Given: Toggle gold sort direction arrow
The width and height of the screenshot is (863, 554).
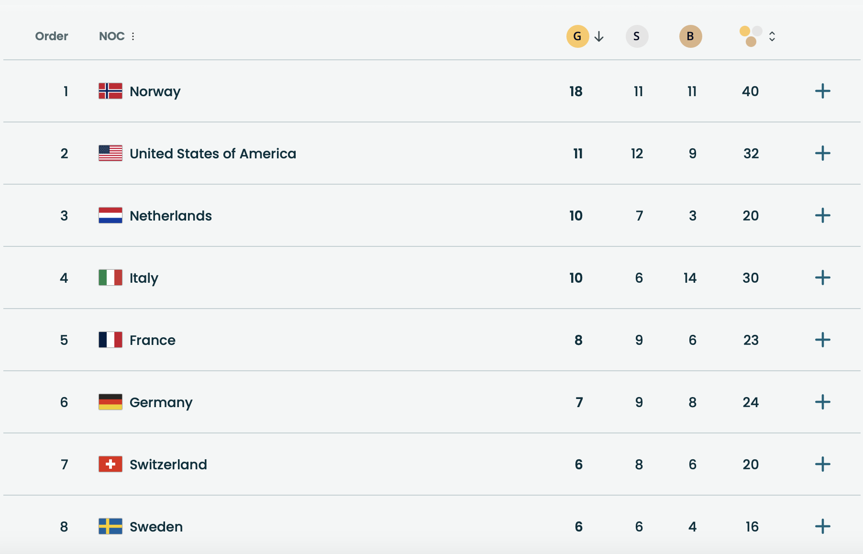Looking at the screenshot, I should click(x=599, y=36).
